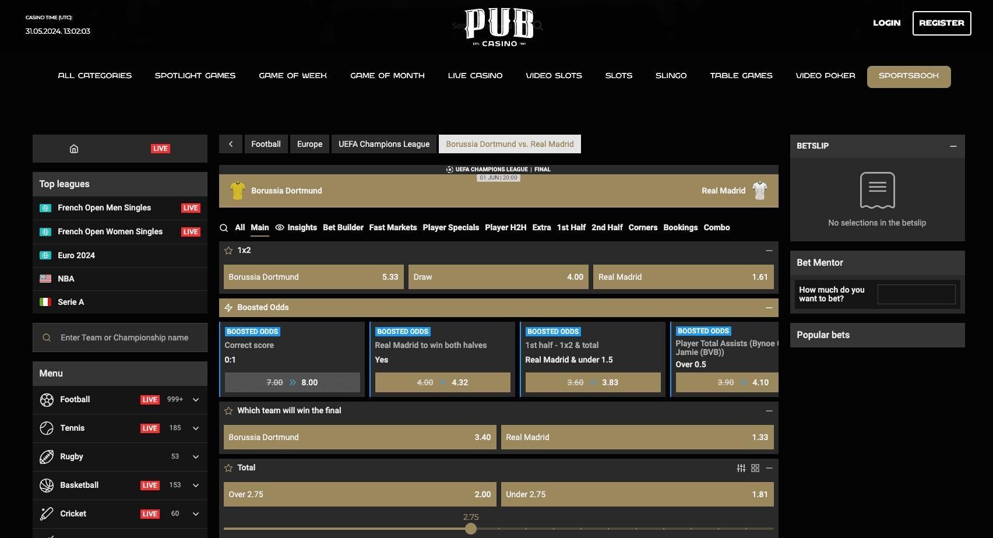Click the eye icon beside Insights
Image resolution: width=993 pixels, height=538 pixels.
click(x=280, y=227)
